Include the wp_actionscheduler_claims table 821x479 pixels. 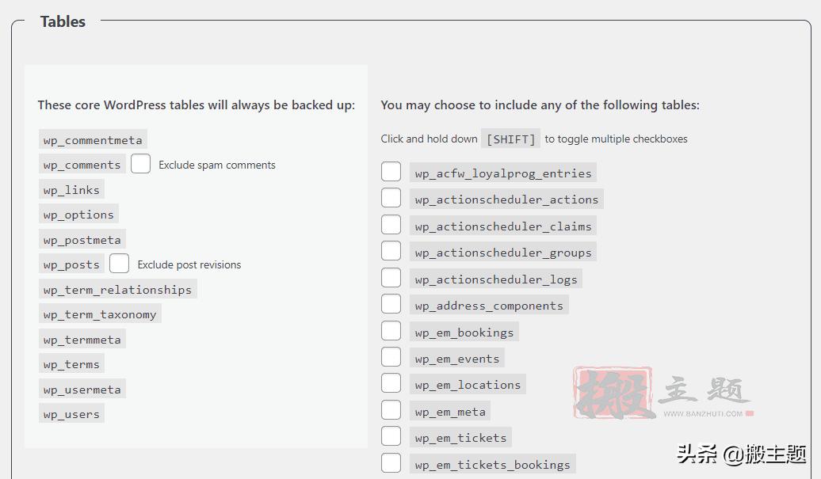(391, 225)
